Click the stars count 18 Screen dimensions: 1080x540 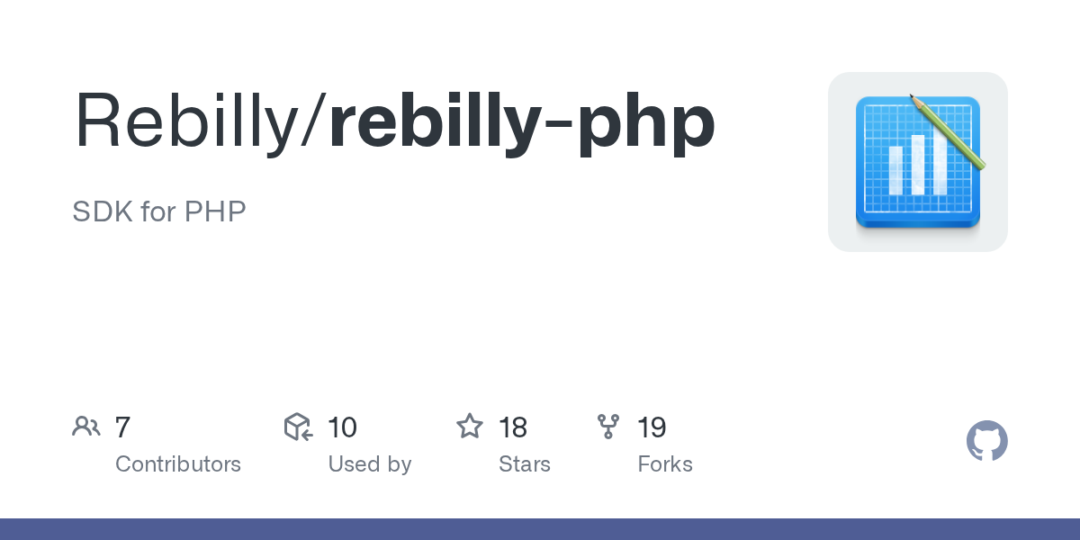513,427
